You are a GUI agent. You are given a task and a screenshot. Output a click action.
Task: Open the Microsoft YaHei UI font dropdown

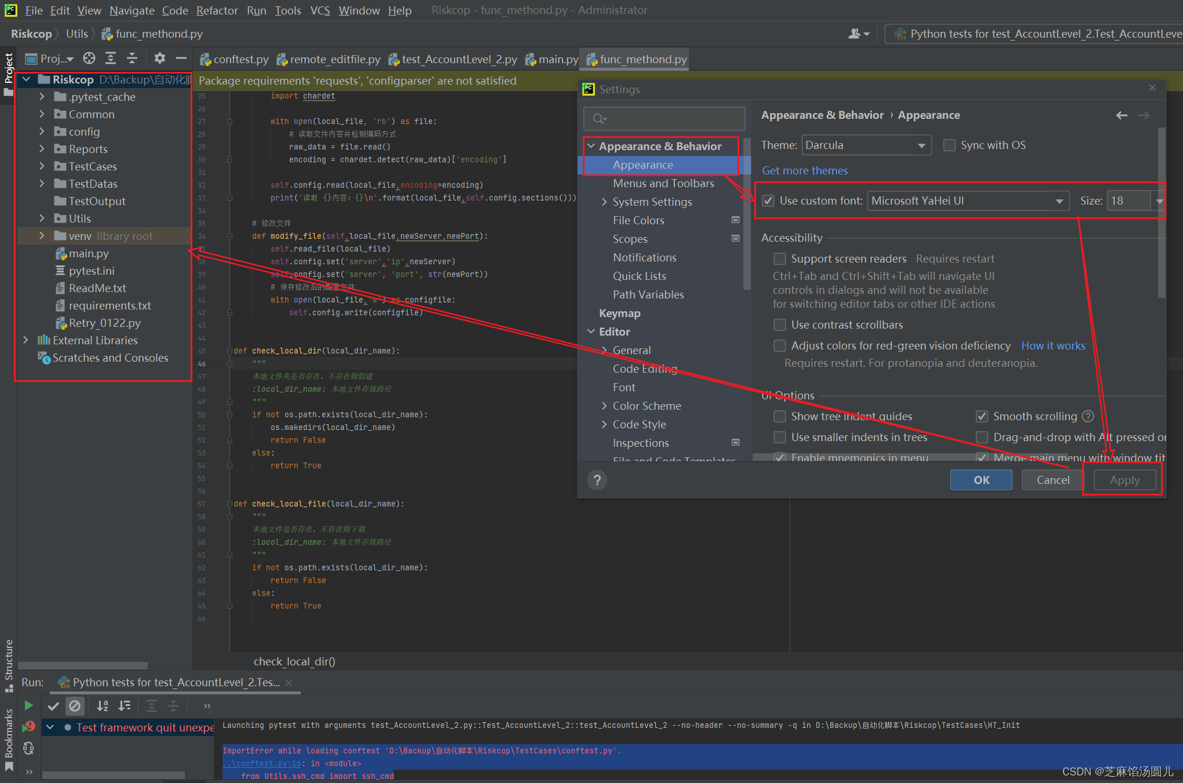click(967, 201)
